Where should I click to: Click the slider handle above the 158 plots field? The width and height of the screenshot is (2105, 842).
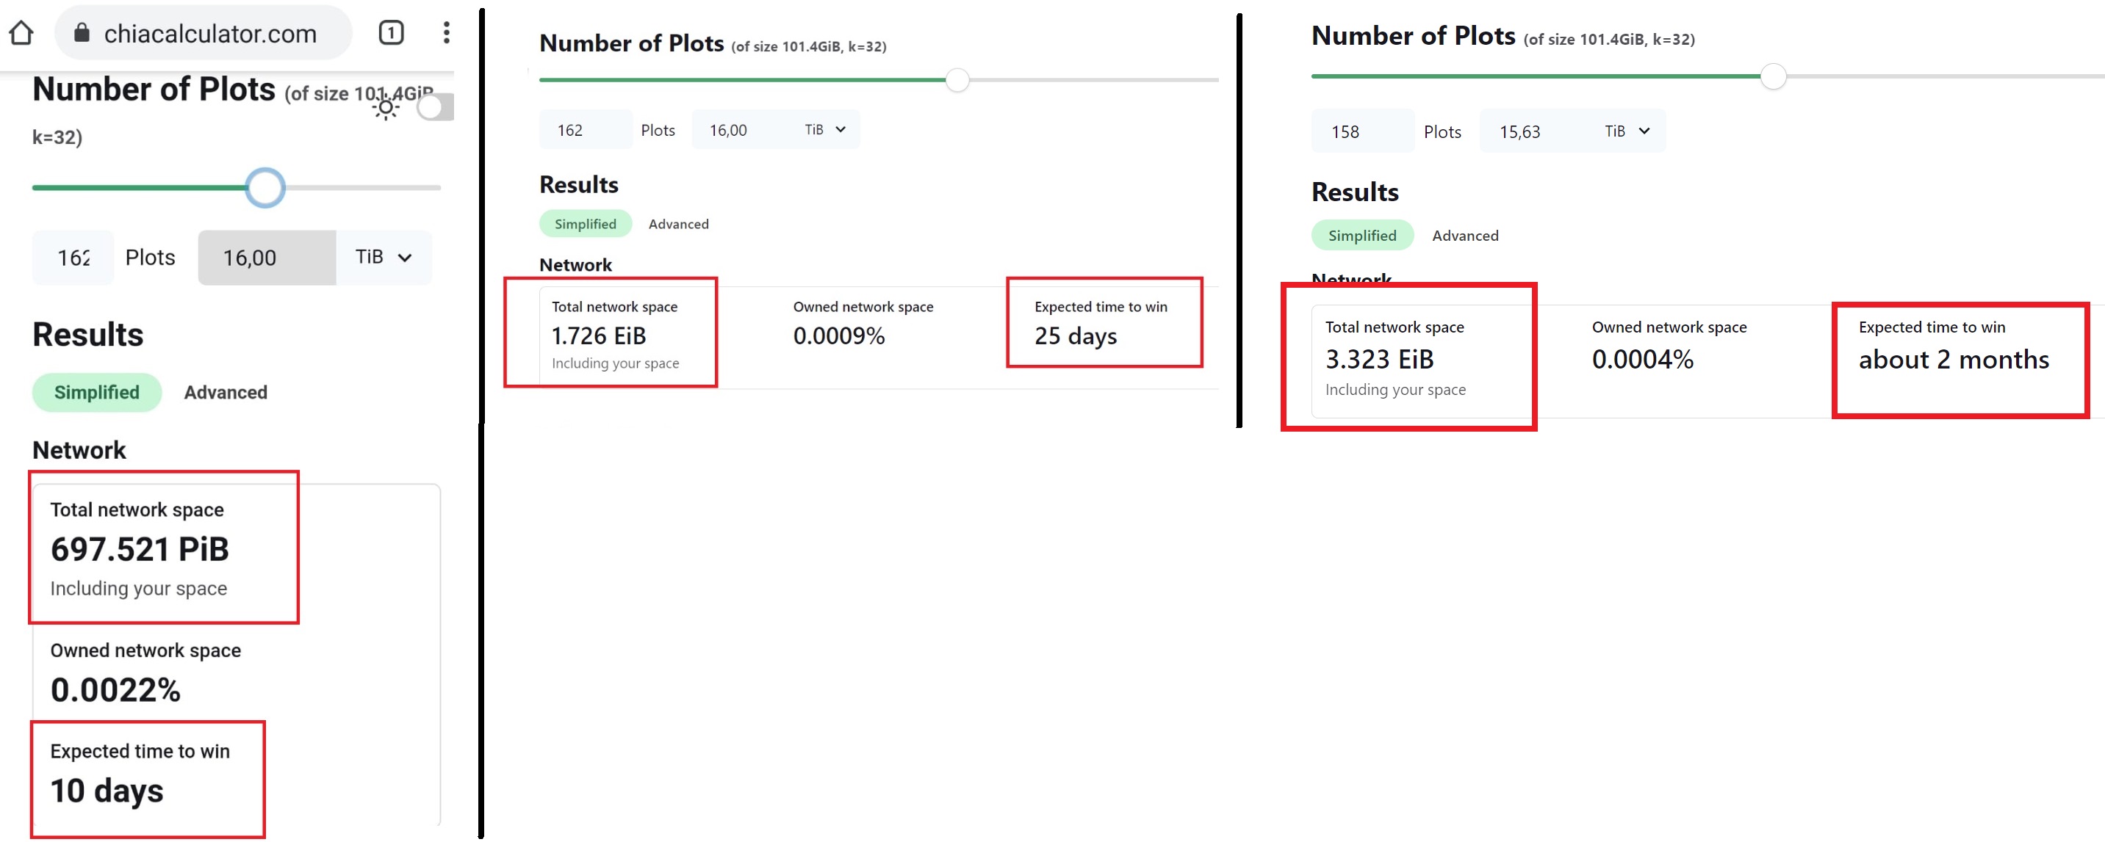click(1772, 77)
